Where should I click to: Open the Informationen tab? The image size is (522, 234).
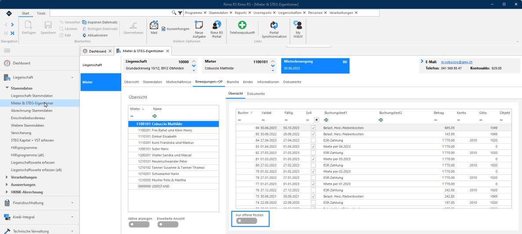click(x=268, y=82)
